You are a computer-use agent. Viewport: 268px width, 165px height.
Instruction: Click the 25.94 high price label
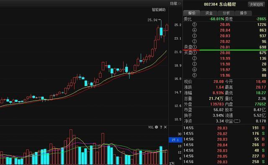152,20
